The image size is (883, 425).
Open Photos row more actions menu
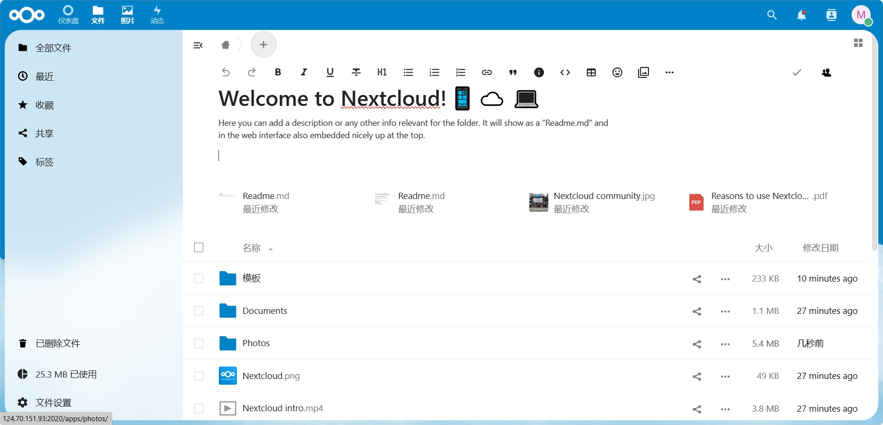[x=725, y=344]
